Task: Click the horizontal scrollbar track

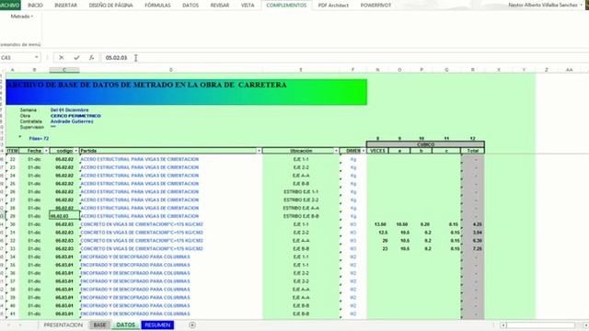Action: pyautogui.click(x=541, y=325)
